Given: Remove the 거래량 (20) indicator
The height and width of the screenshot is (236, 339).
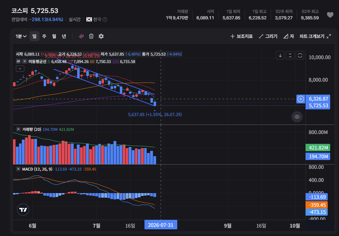Looking at the screenshot, I should point(18,129).
